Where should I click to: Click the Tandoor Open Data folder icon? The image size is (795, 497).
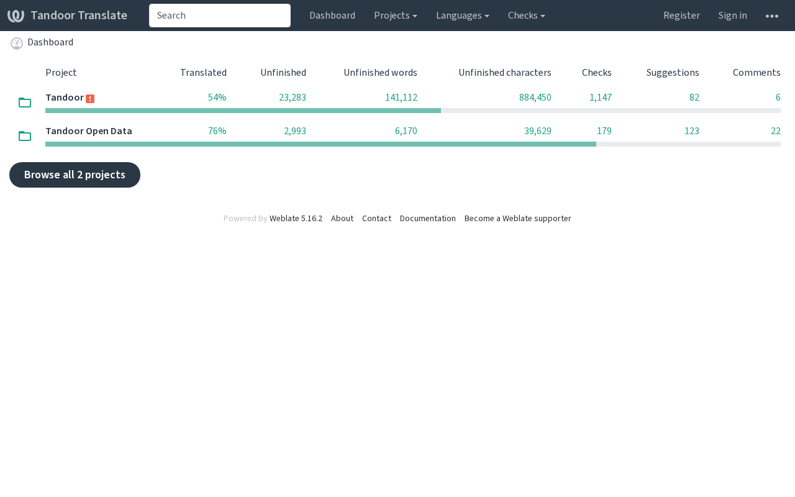pos(25,136)
